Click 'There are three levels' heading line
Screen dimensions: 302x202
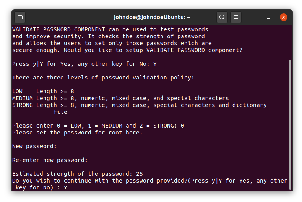[x=103, y=78]
